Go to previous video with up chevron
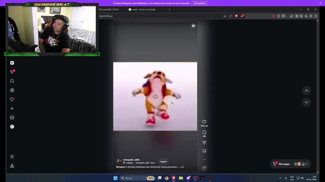325x182 pixels. [306, 90]
